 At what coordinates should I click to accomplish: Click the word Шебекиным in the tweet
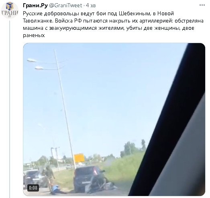tap(135, 14)
